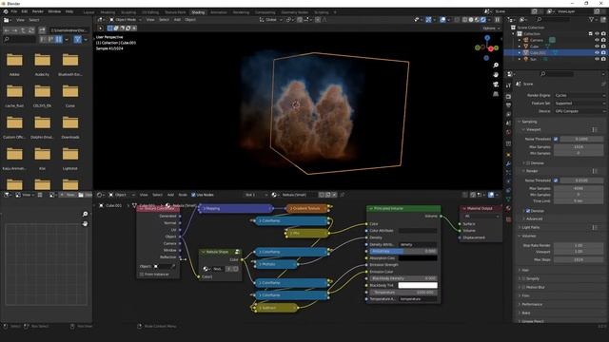This screenshot has height=342, width=609.
Task: Collapse the Volumes panel
Action: 529,236
